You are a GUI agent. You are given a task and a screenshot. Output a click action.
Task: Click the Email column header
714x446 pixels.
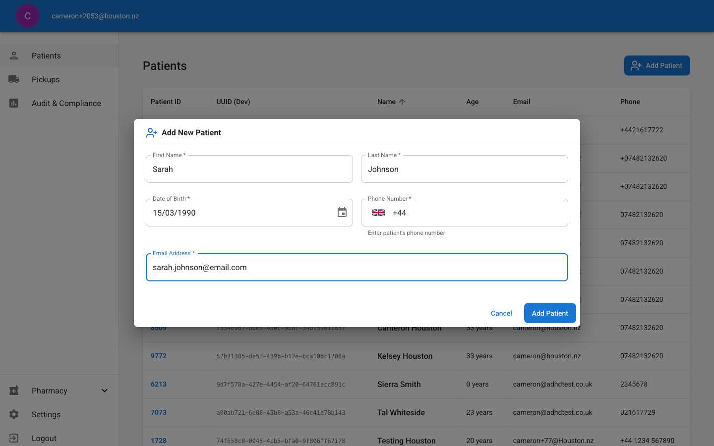click(x=522, y=102)
